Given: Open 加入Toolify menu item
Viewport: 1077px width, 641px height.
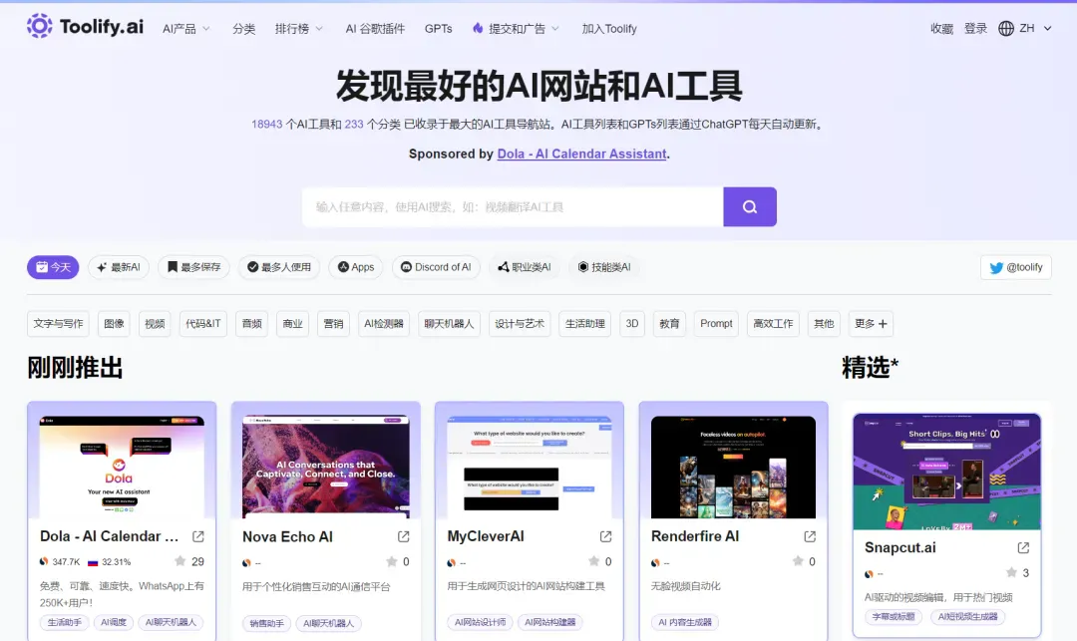Looking at the screenshot, I should (609, 29).
